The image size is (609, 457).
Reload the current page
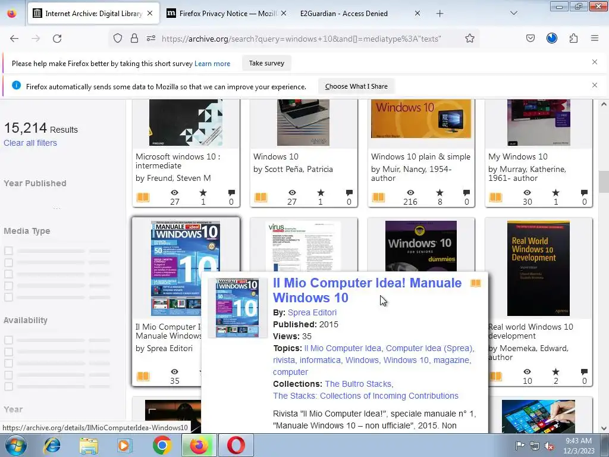[57, 39]
